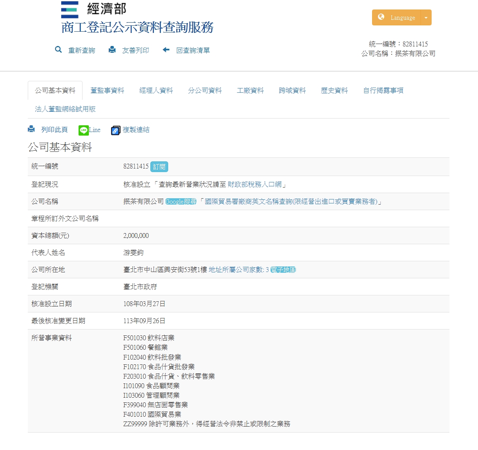The width and height of the screenshot is (478, 450).
Task: Click the back arrow icon beside 回查詢清單
Action: coord(166,50)
